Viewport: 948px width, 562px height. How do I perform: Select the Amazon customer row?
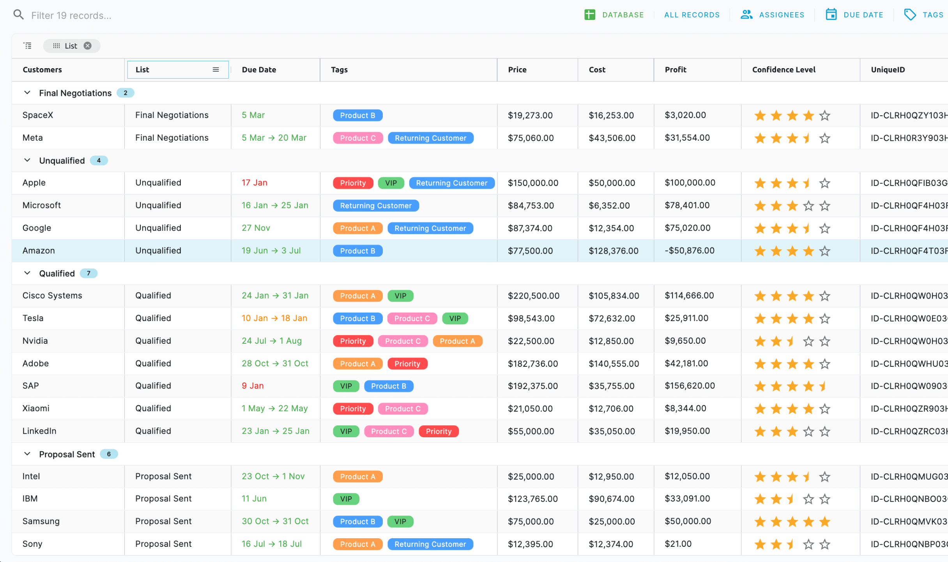[x=39, y=251]
